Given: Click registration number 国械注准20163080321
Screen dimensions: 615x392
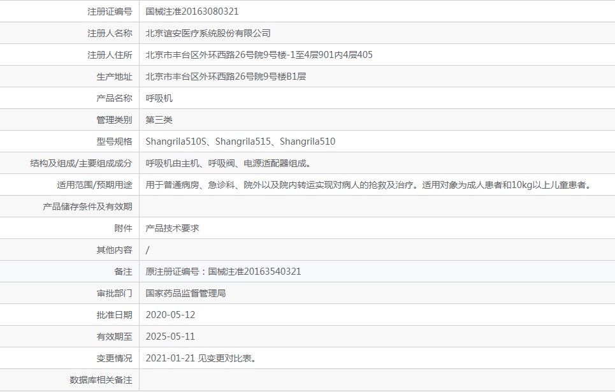Looking at the screenshot, I should (192, 11).
